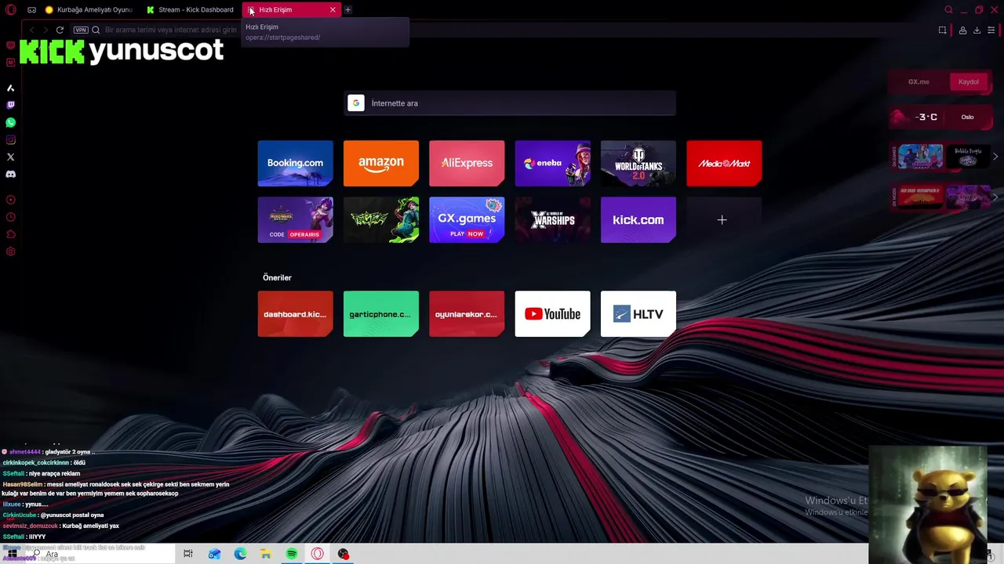
Task: Close the Hızlı Erişim tab
Action: [x=333, y=9]
